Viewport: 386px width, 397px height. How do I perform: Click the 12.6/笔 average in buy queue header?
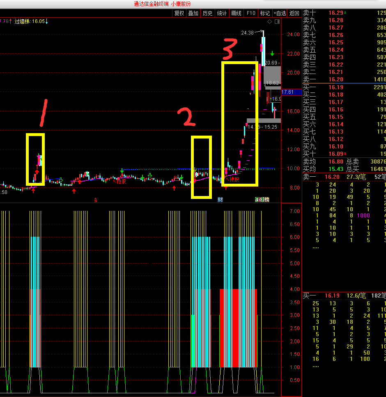pyautogui.click(x=356, y=295)
